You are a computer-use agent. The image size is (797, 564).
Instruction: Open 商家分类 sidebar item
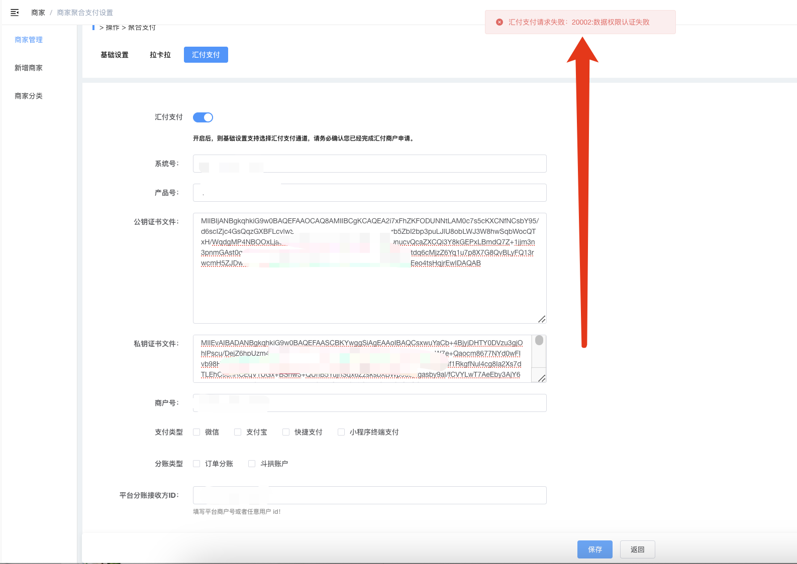[x=29, y=96]
